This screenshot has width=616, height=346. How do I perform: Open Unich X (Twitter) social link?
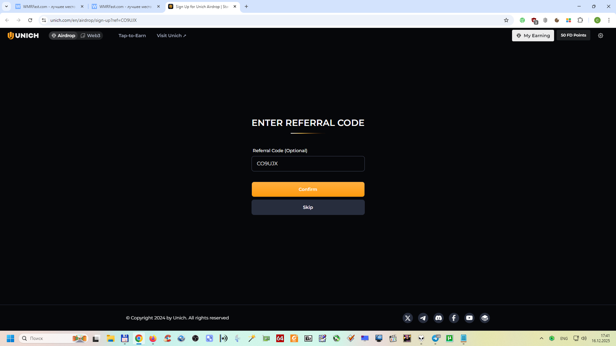coord(407,318)
